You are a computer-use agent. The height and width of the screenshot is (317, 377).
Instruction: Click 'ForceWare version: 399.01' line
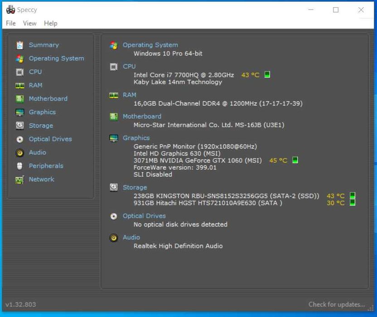[x=175, y=167]
